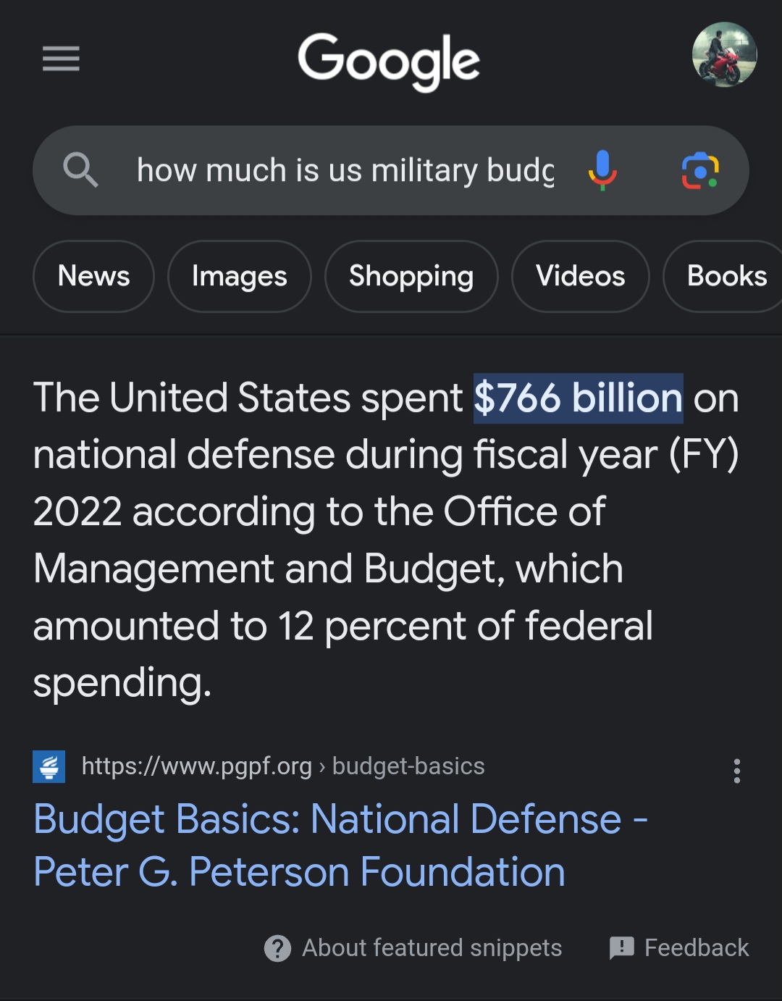Open Google Lens camera search

coord(700,170)
